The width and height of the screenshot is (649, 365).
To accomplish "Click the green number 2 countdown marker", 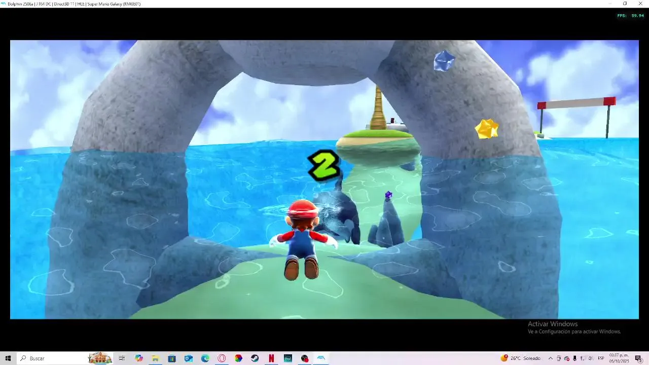I will [x=324, y=165].
